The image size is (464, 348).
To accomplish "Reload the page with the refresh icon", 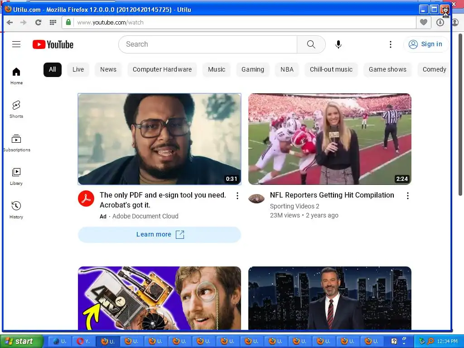I will click(38, 23).
